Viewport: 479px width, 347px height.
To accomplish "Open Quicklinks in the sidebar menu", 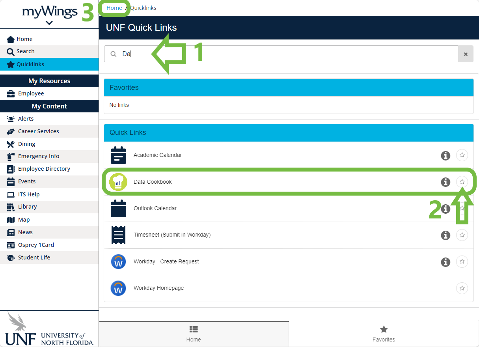I will coord(49,64).
